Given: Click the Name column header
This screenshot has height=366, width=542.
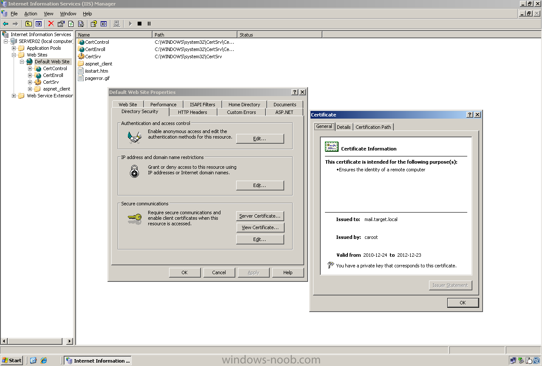Looking at the screenshot, I should click(114, 35).
